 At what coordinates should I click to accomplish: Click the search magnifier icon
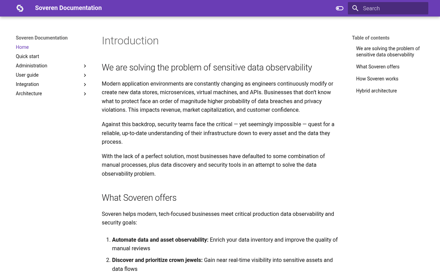(x=355, y=8)
